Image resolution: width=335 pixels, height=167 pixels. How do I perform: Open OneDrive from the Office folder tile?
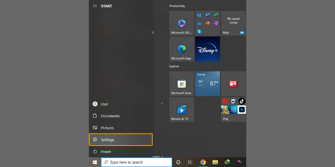(199, 23)
